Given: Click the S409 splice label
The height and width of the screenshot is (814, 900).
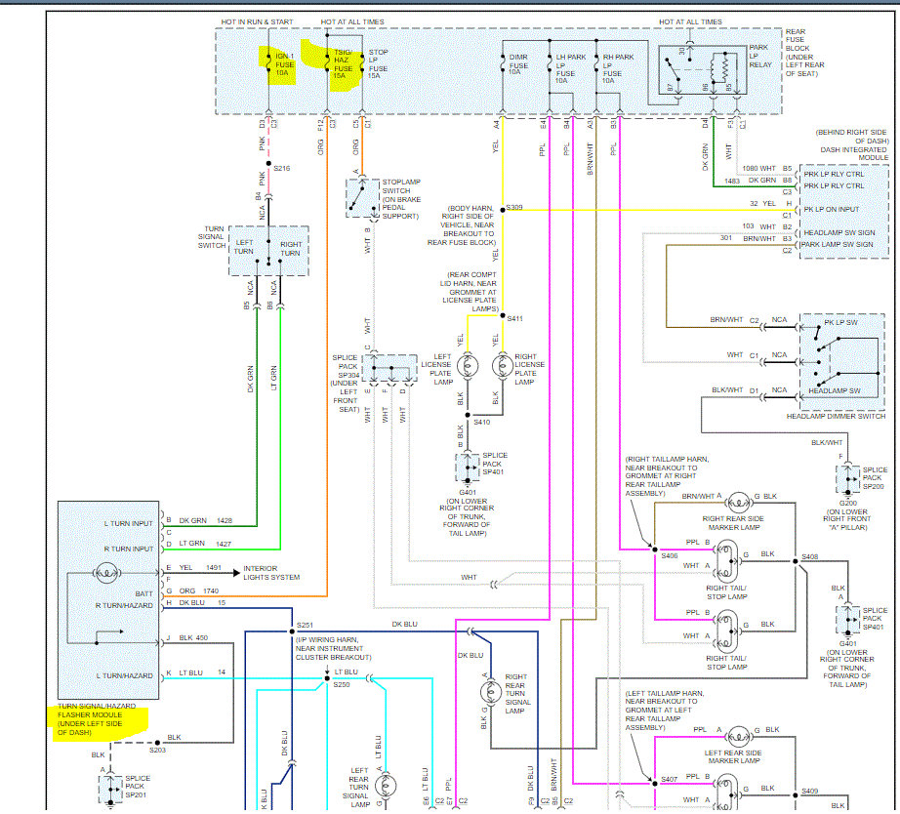Looking at the screenshot, I should coord(810,791).
